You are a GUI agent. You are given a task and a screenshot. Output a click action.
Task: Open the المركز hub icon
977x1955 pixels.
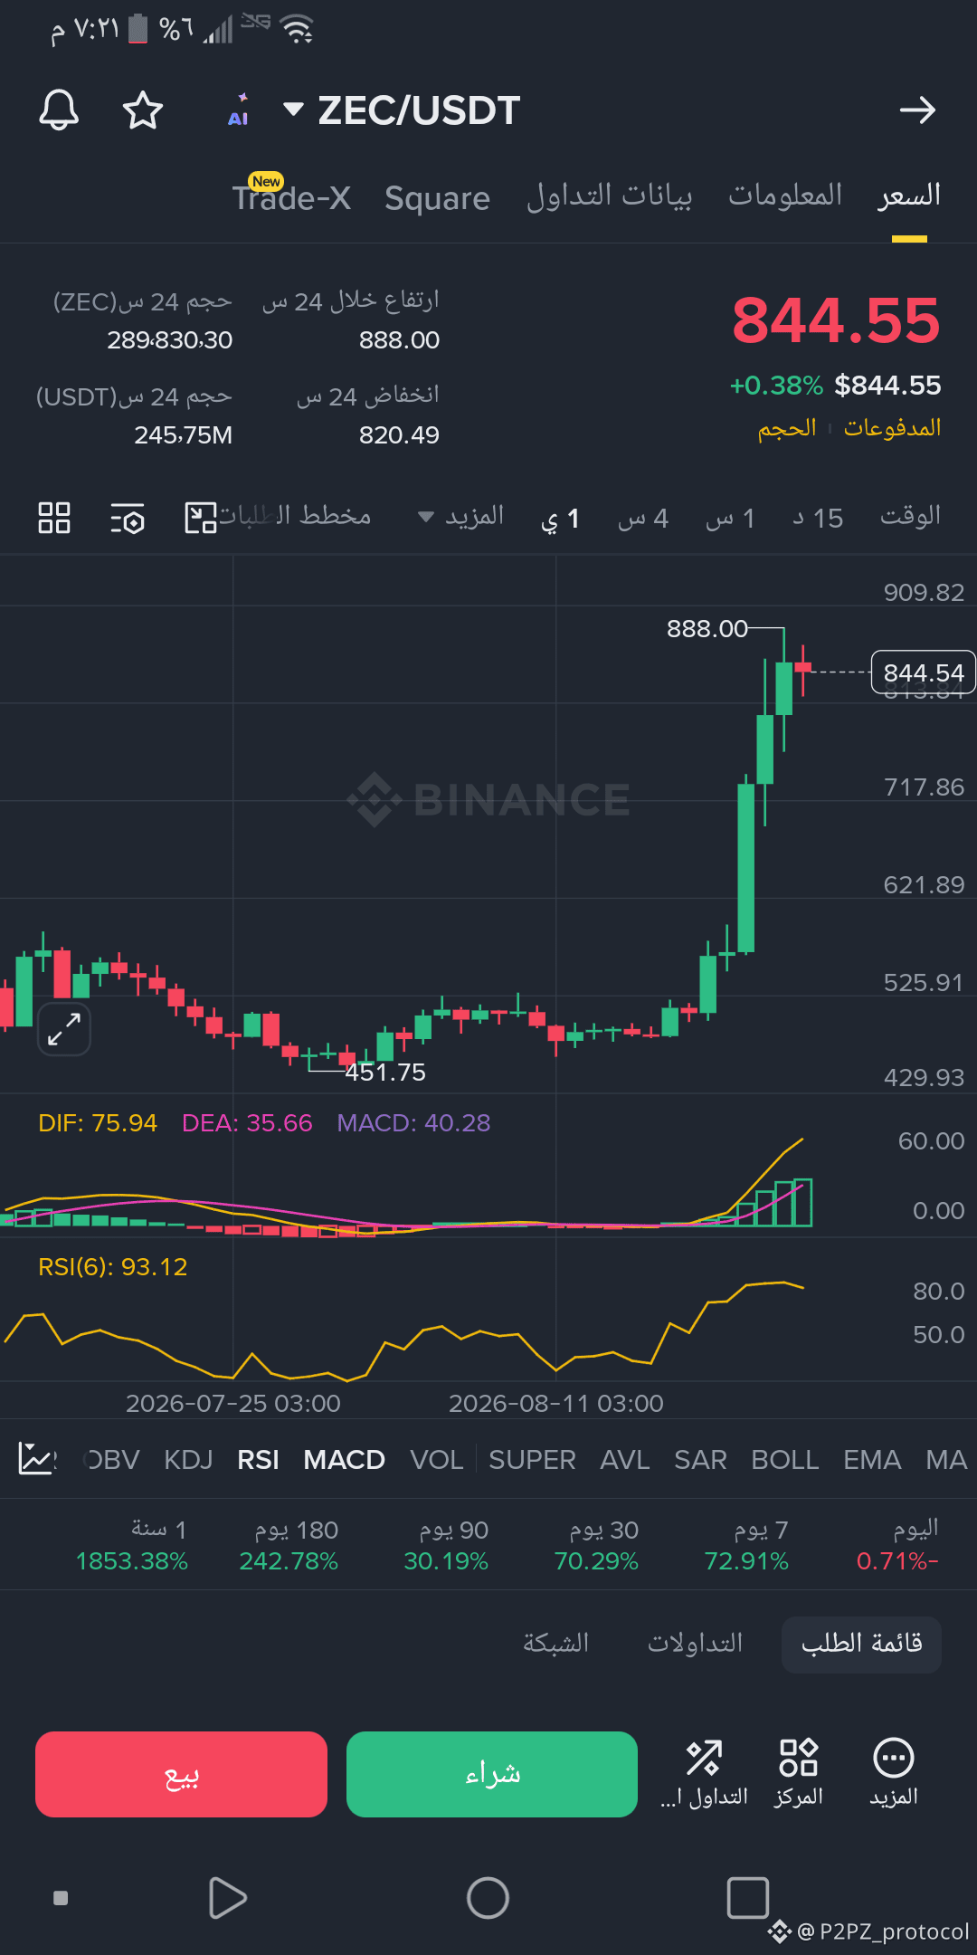tap(799, 1772)
